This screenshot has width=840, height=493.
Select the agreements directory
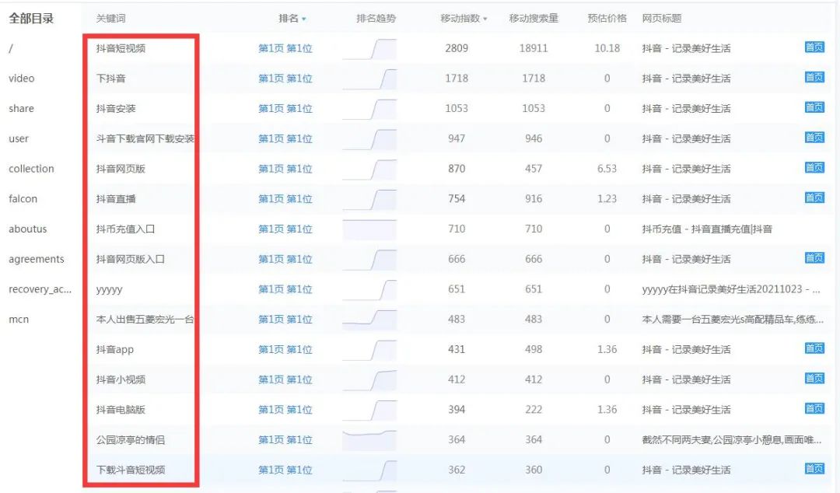37,260
